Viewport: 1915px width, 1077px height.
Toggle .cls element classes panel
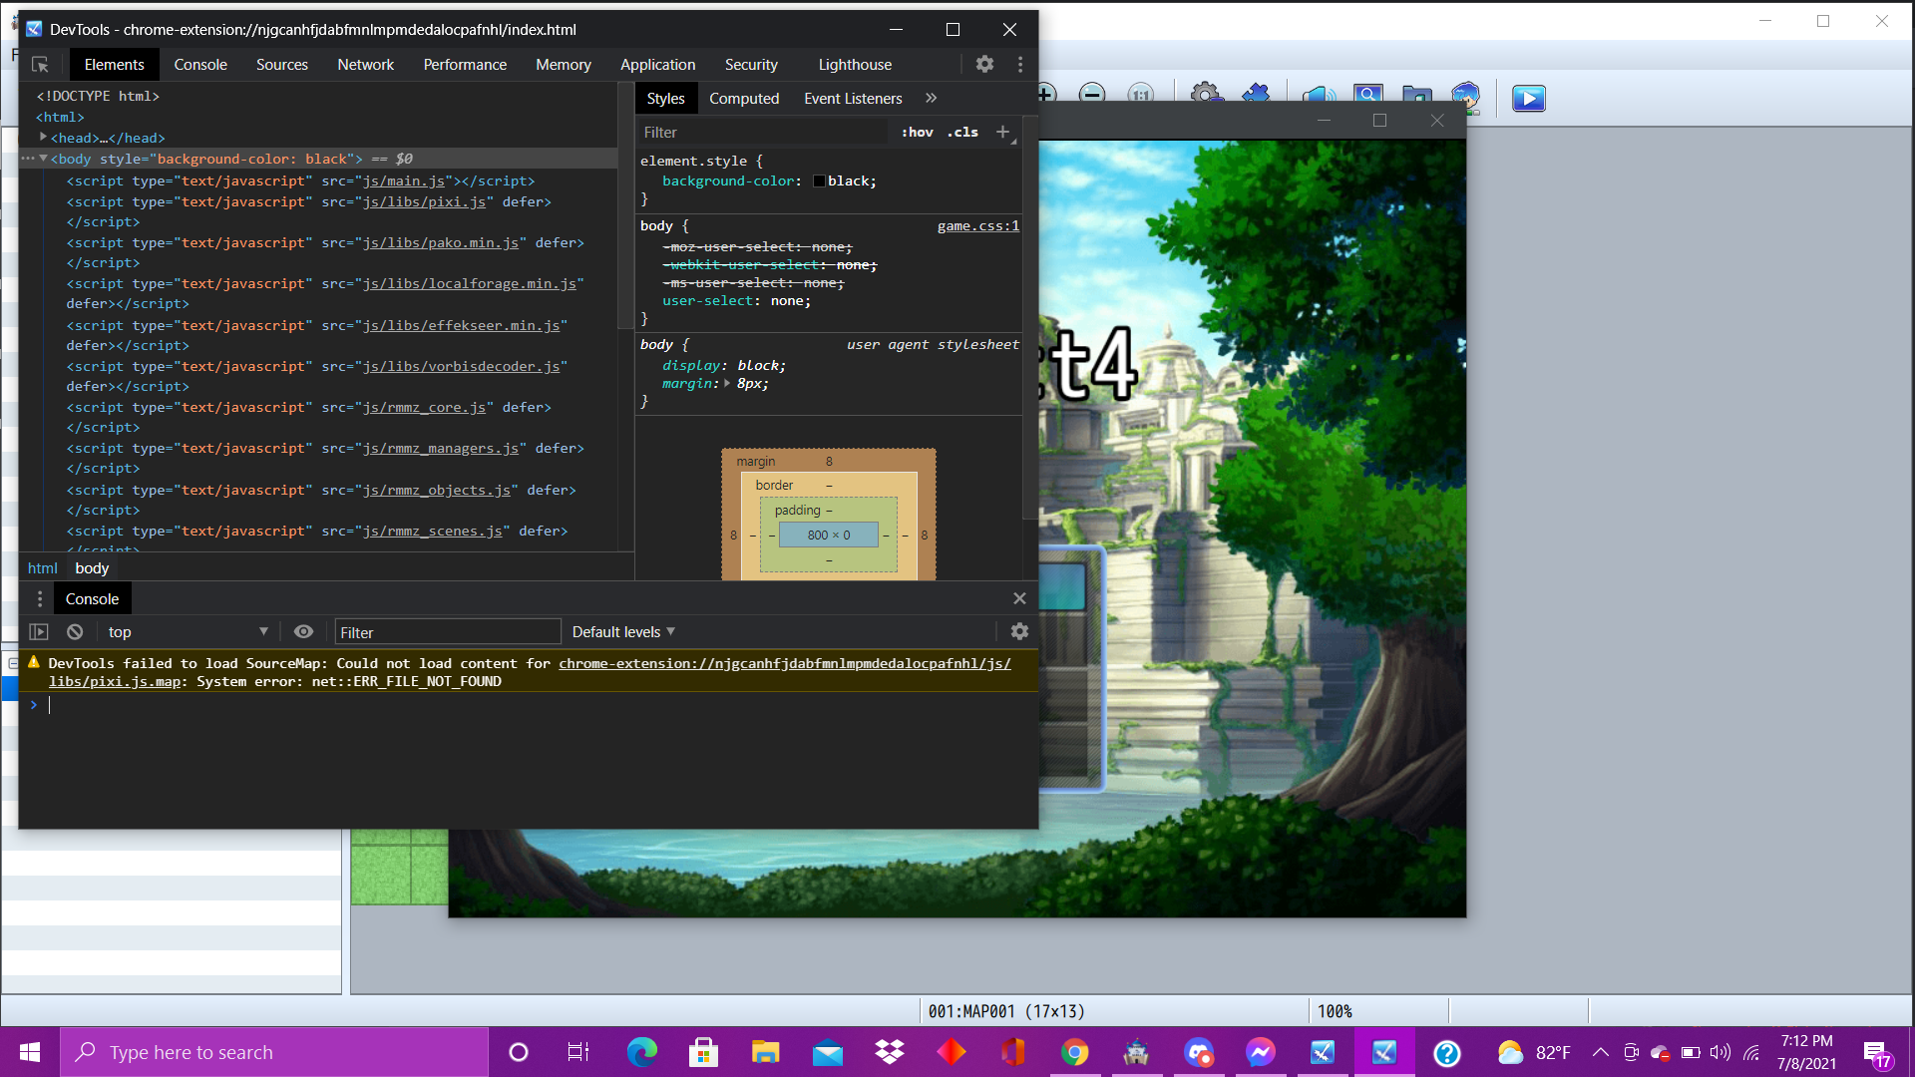coord(962,132)
